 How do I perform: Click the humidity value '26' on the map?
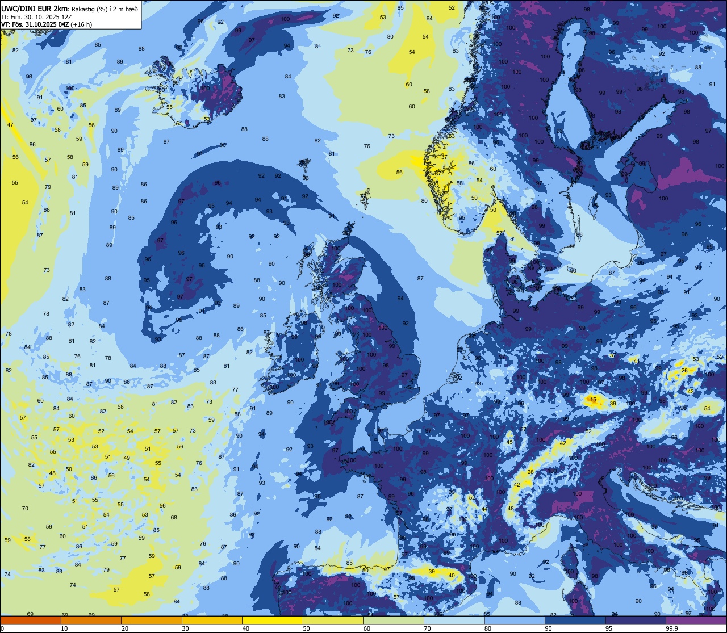(x=684, y=370)
